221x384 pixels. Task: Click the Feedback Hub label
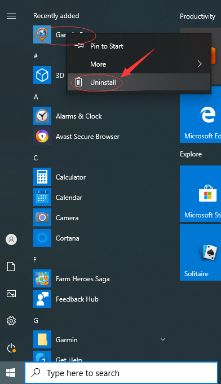click(x=77, y=299)
